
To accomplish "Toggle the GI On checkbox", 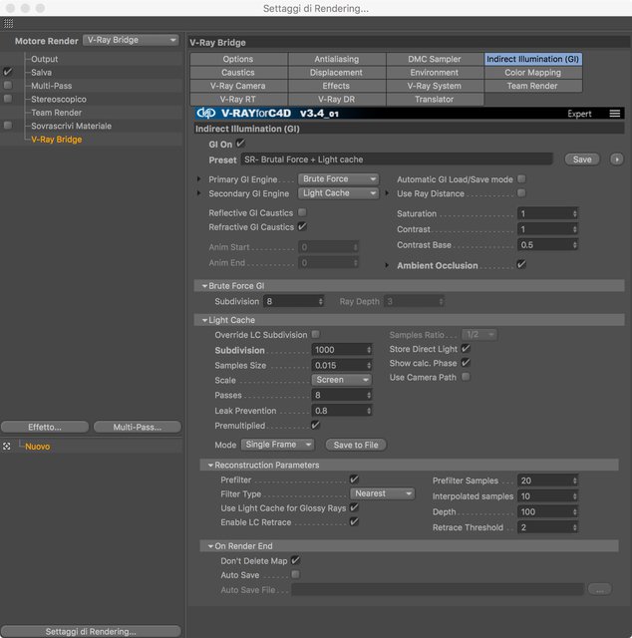I will click(240, 144).
